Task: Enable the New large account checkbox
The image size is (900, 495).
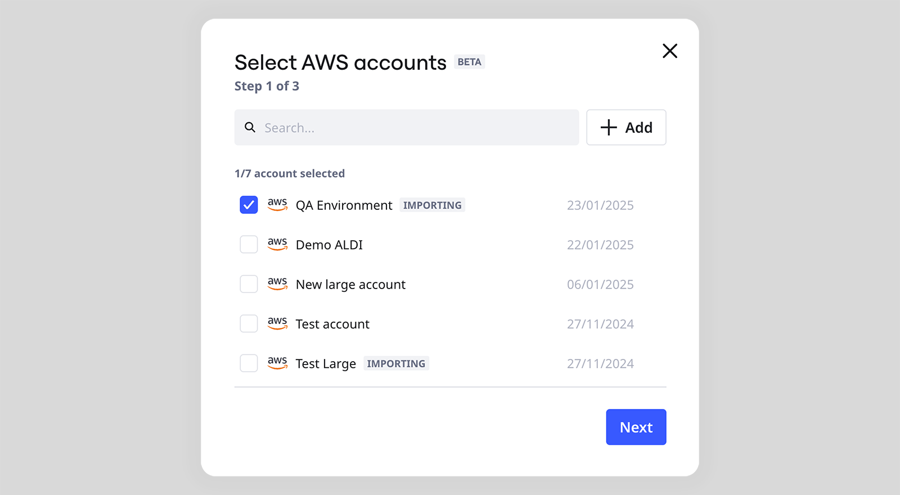Action: coord(248,283)
